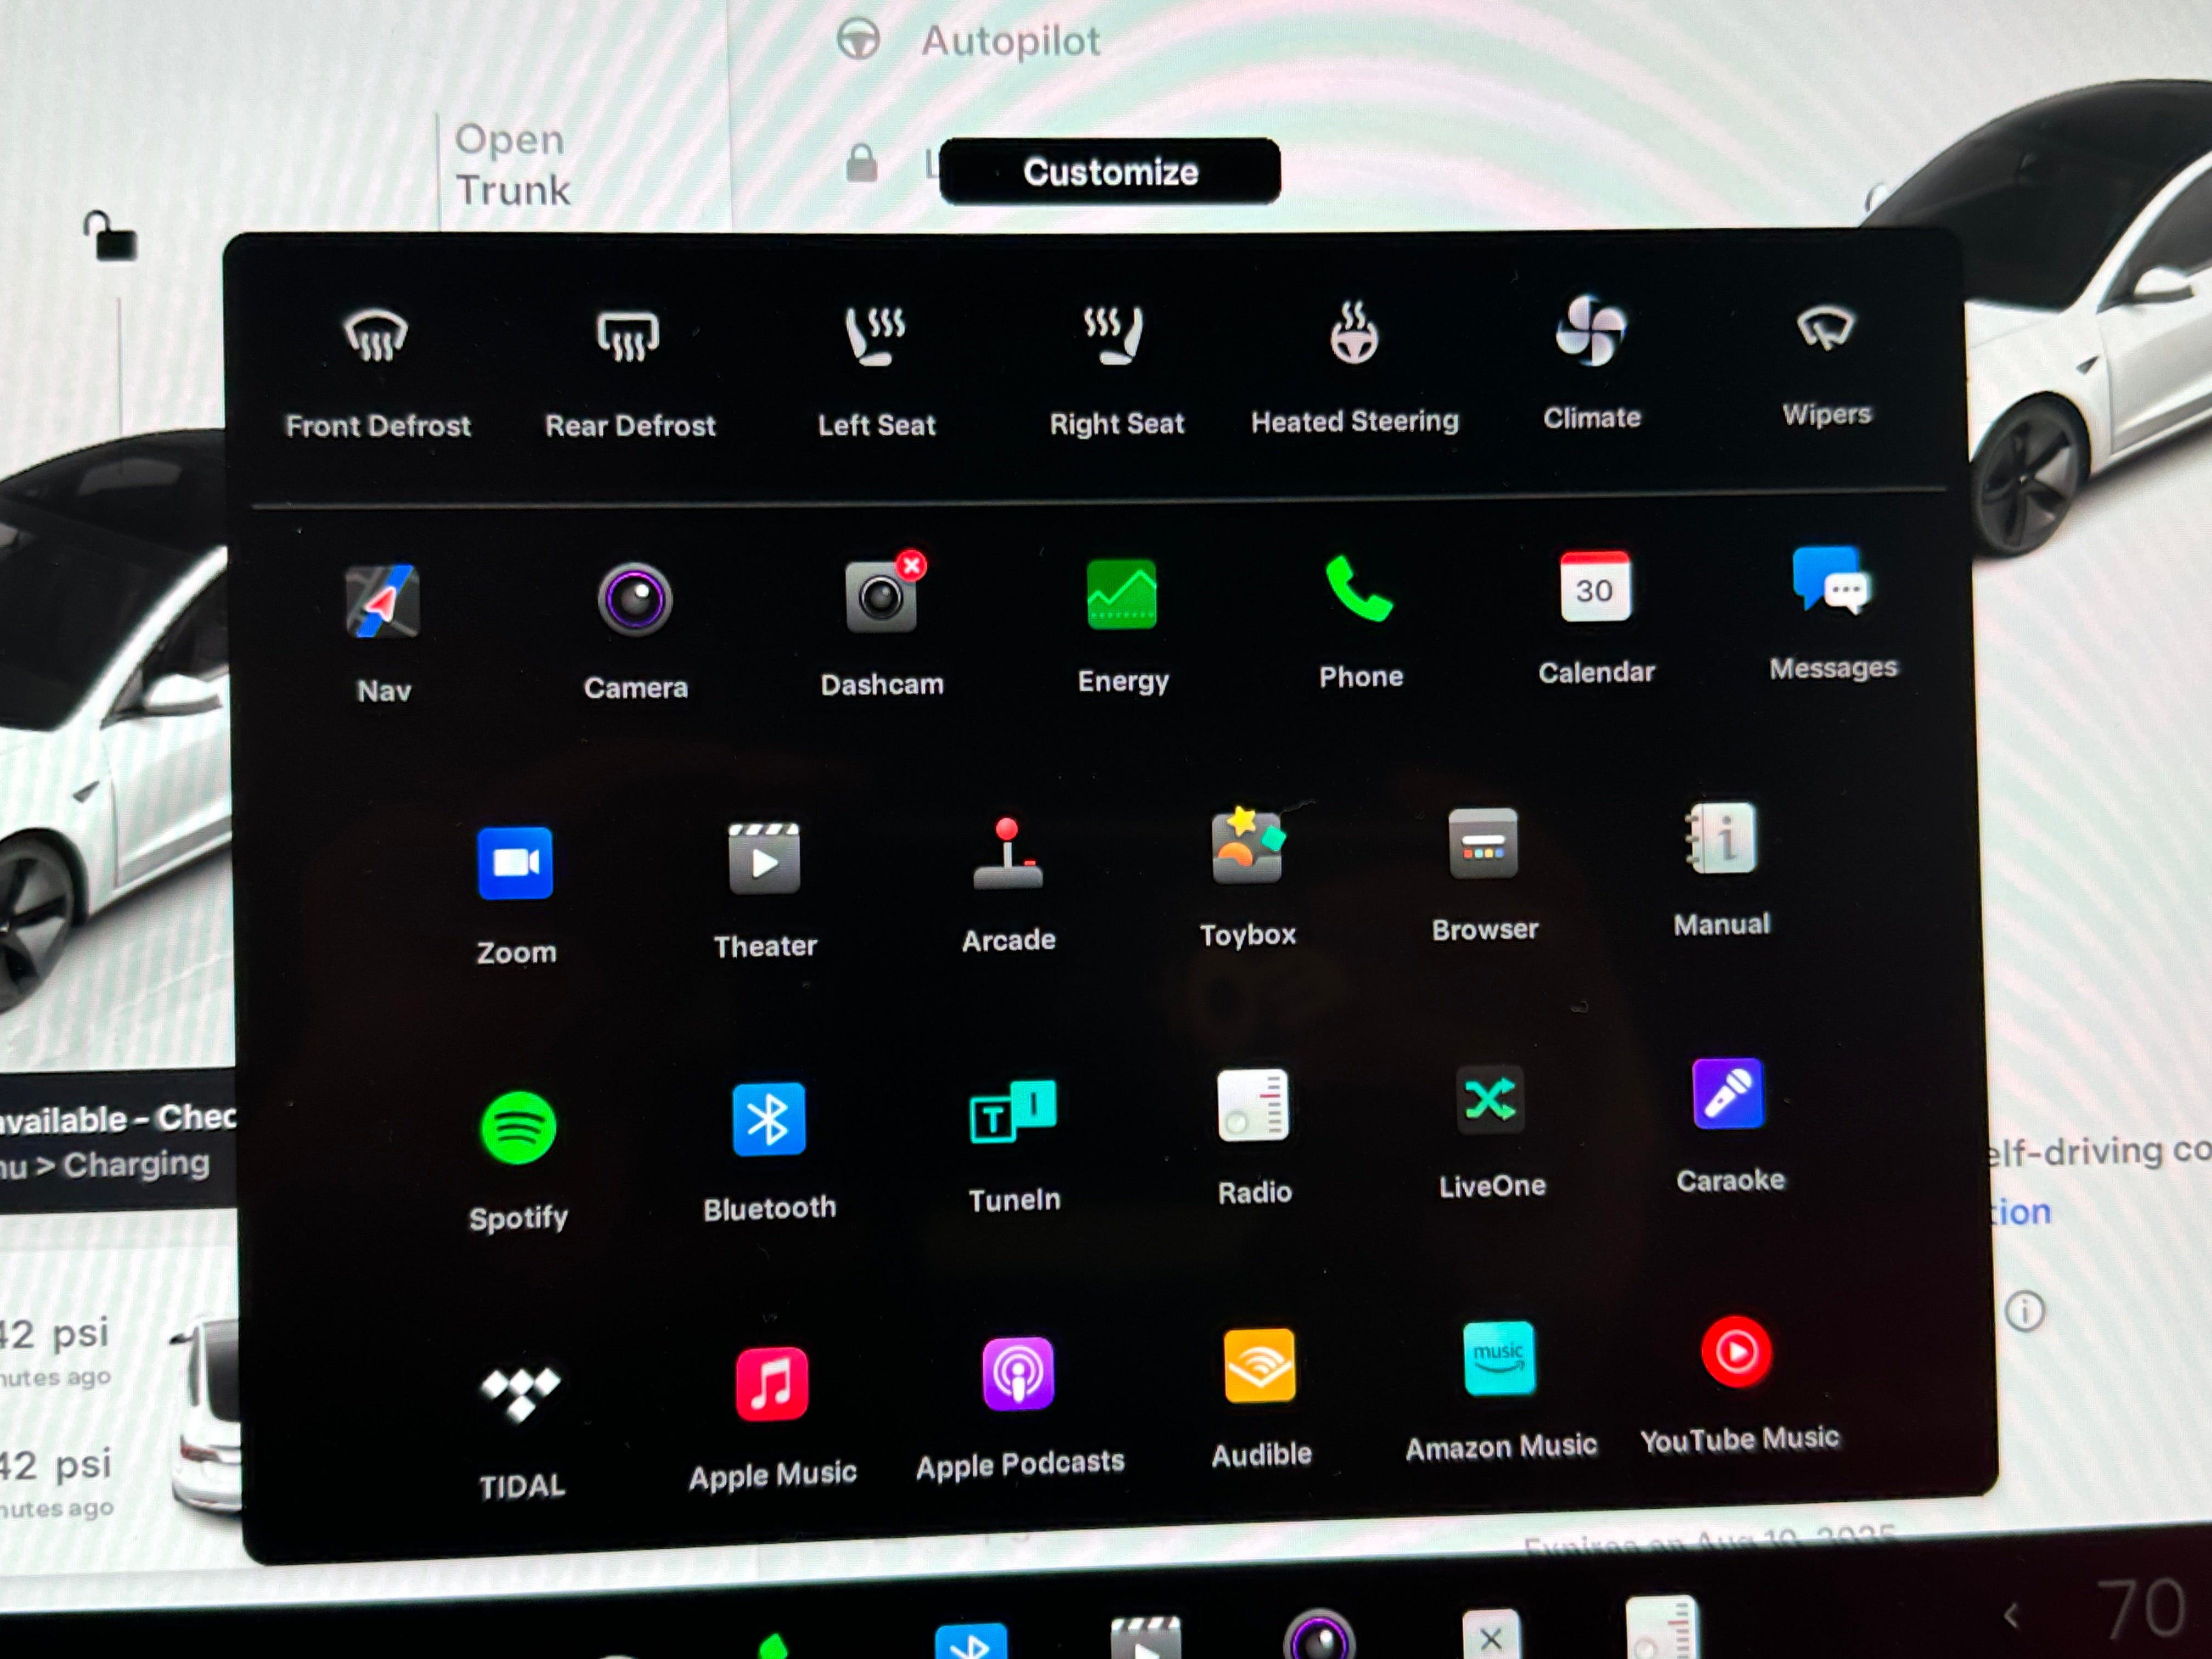Tap the Charging notification banner
Screen dimensions: 2212x1659
[x=118, y=1140]
